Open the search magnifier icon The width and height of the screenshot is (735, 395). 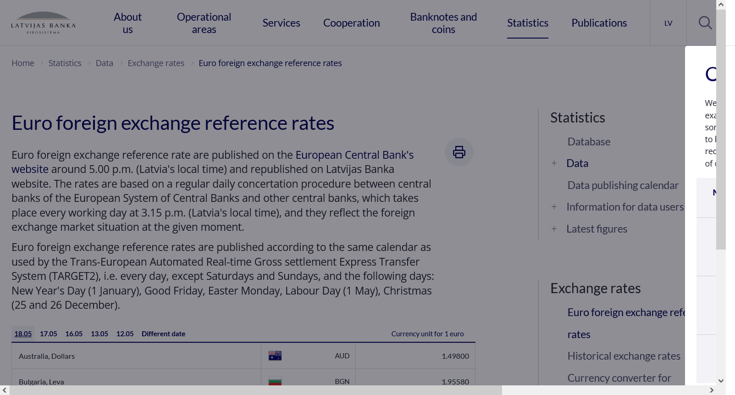[x=705, y=23]
